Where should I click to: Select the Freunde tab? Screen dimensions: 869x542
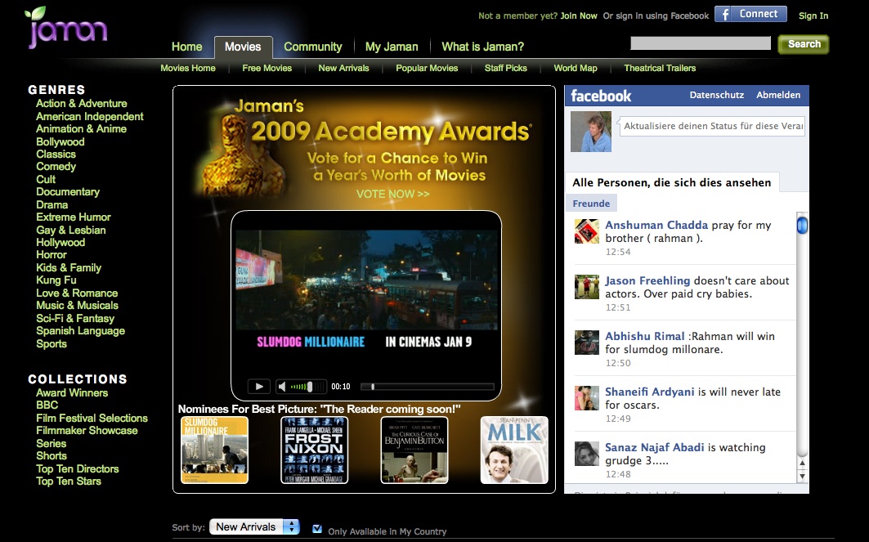(x=591, y=204)
